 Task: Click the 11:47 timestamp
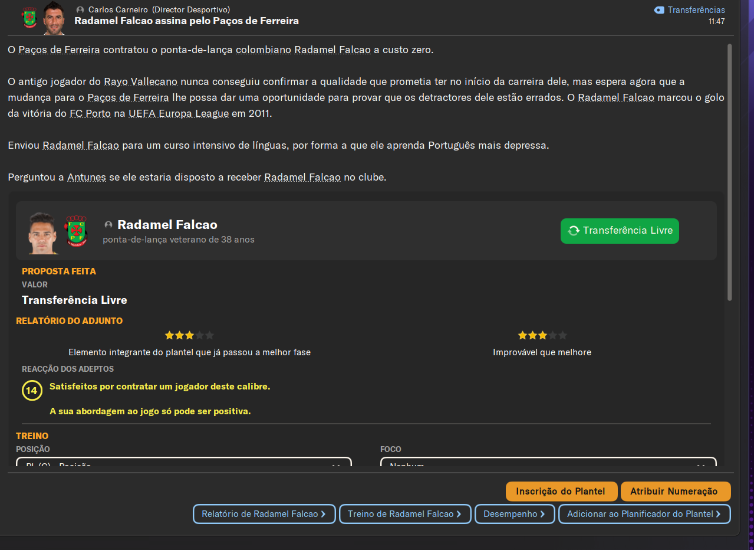point(717,21)
